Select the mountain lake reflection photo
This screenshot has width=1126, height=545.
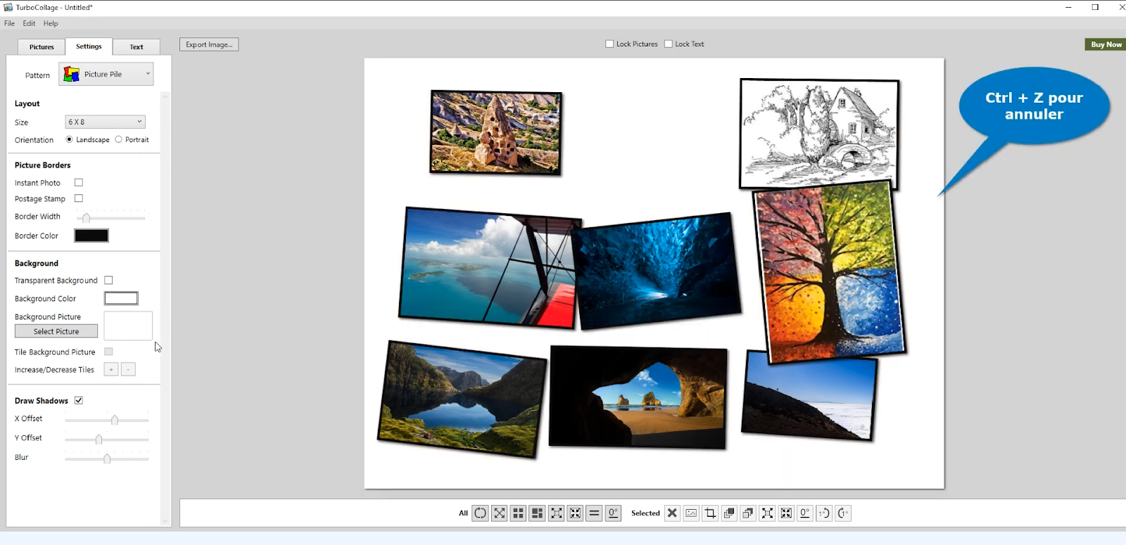click(x=462, y=399)
